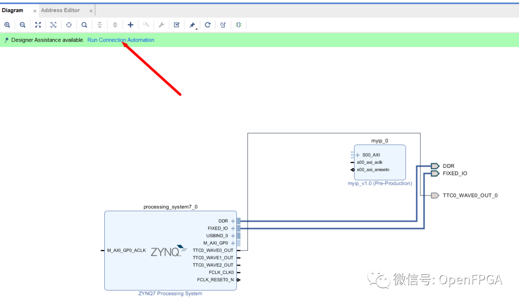Click the Run Connection Automation link
The image size is (519, 304).
[121, 40]
